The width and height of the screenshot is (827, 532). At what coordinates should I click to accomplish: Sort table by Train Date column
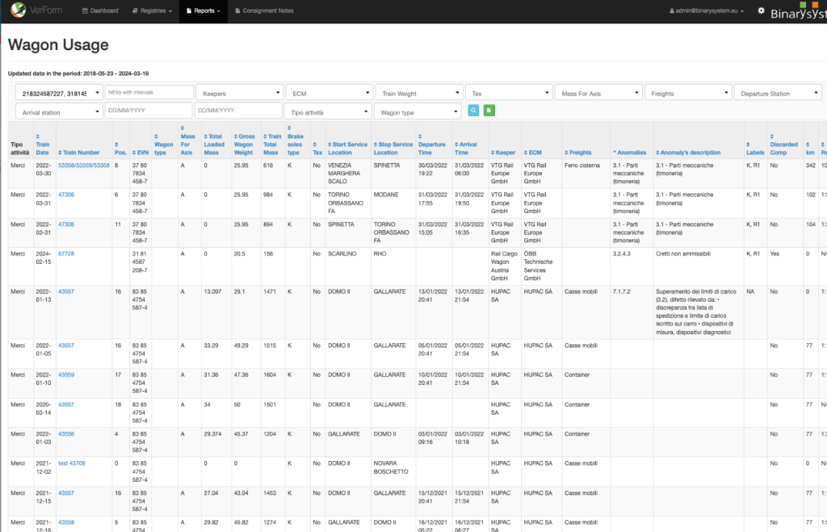coord(43,145)
